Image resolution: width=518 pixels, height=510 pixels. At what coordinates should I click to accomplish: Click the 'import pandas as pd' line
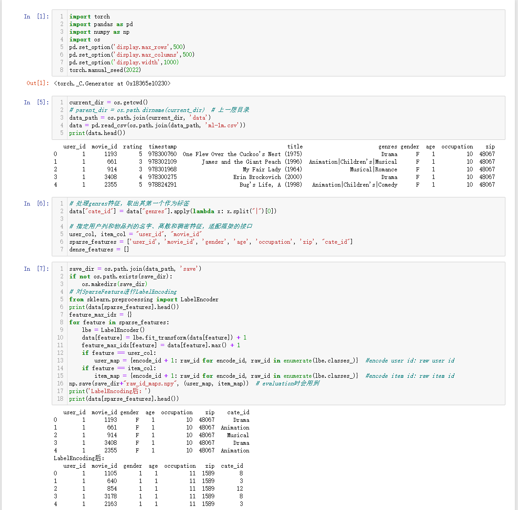click(101, 24)
